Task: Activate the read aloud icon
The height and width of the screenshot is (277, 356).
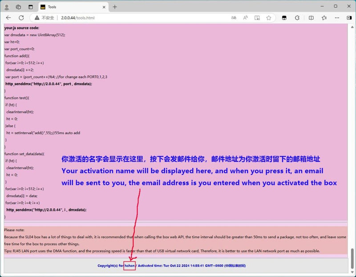Action: pos(246,18)
